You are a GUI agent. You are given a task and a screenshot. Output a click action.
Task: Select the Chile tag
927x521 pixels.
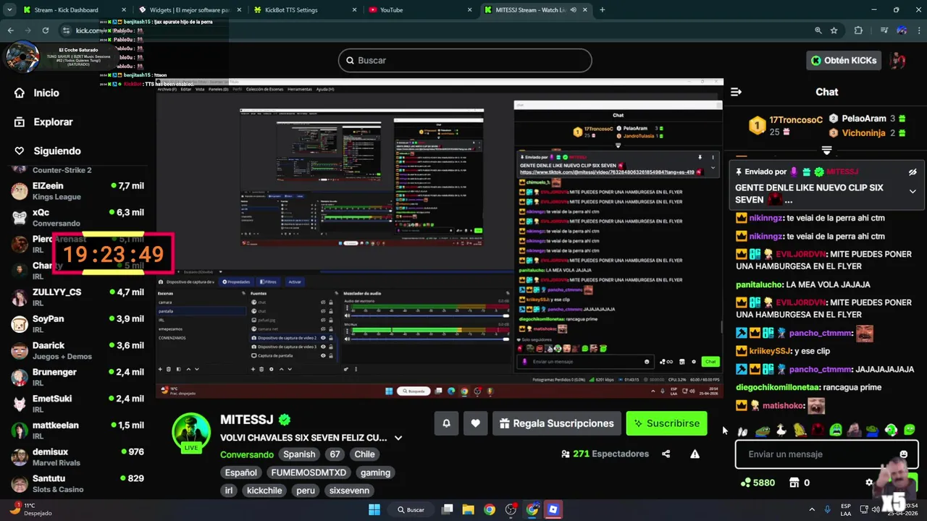coord(364,454)
